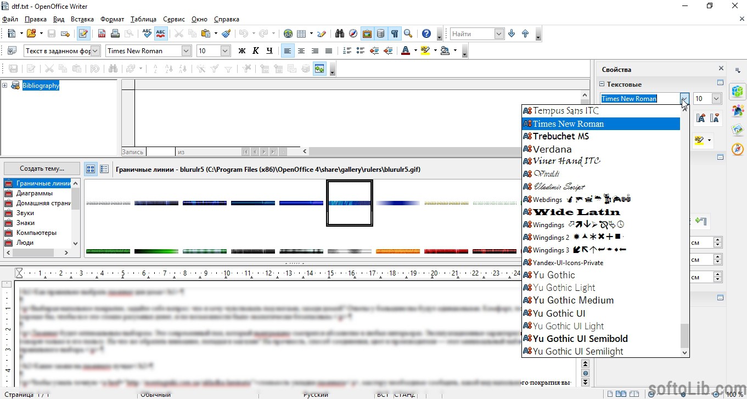Screen dimensions: 747x399
Task: Open the Styles and Formatting icon
Action: [x=12, y=51]
